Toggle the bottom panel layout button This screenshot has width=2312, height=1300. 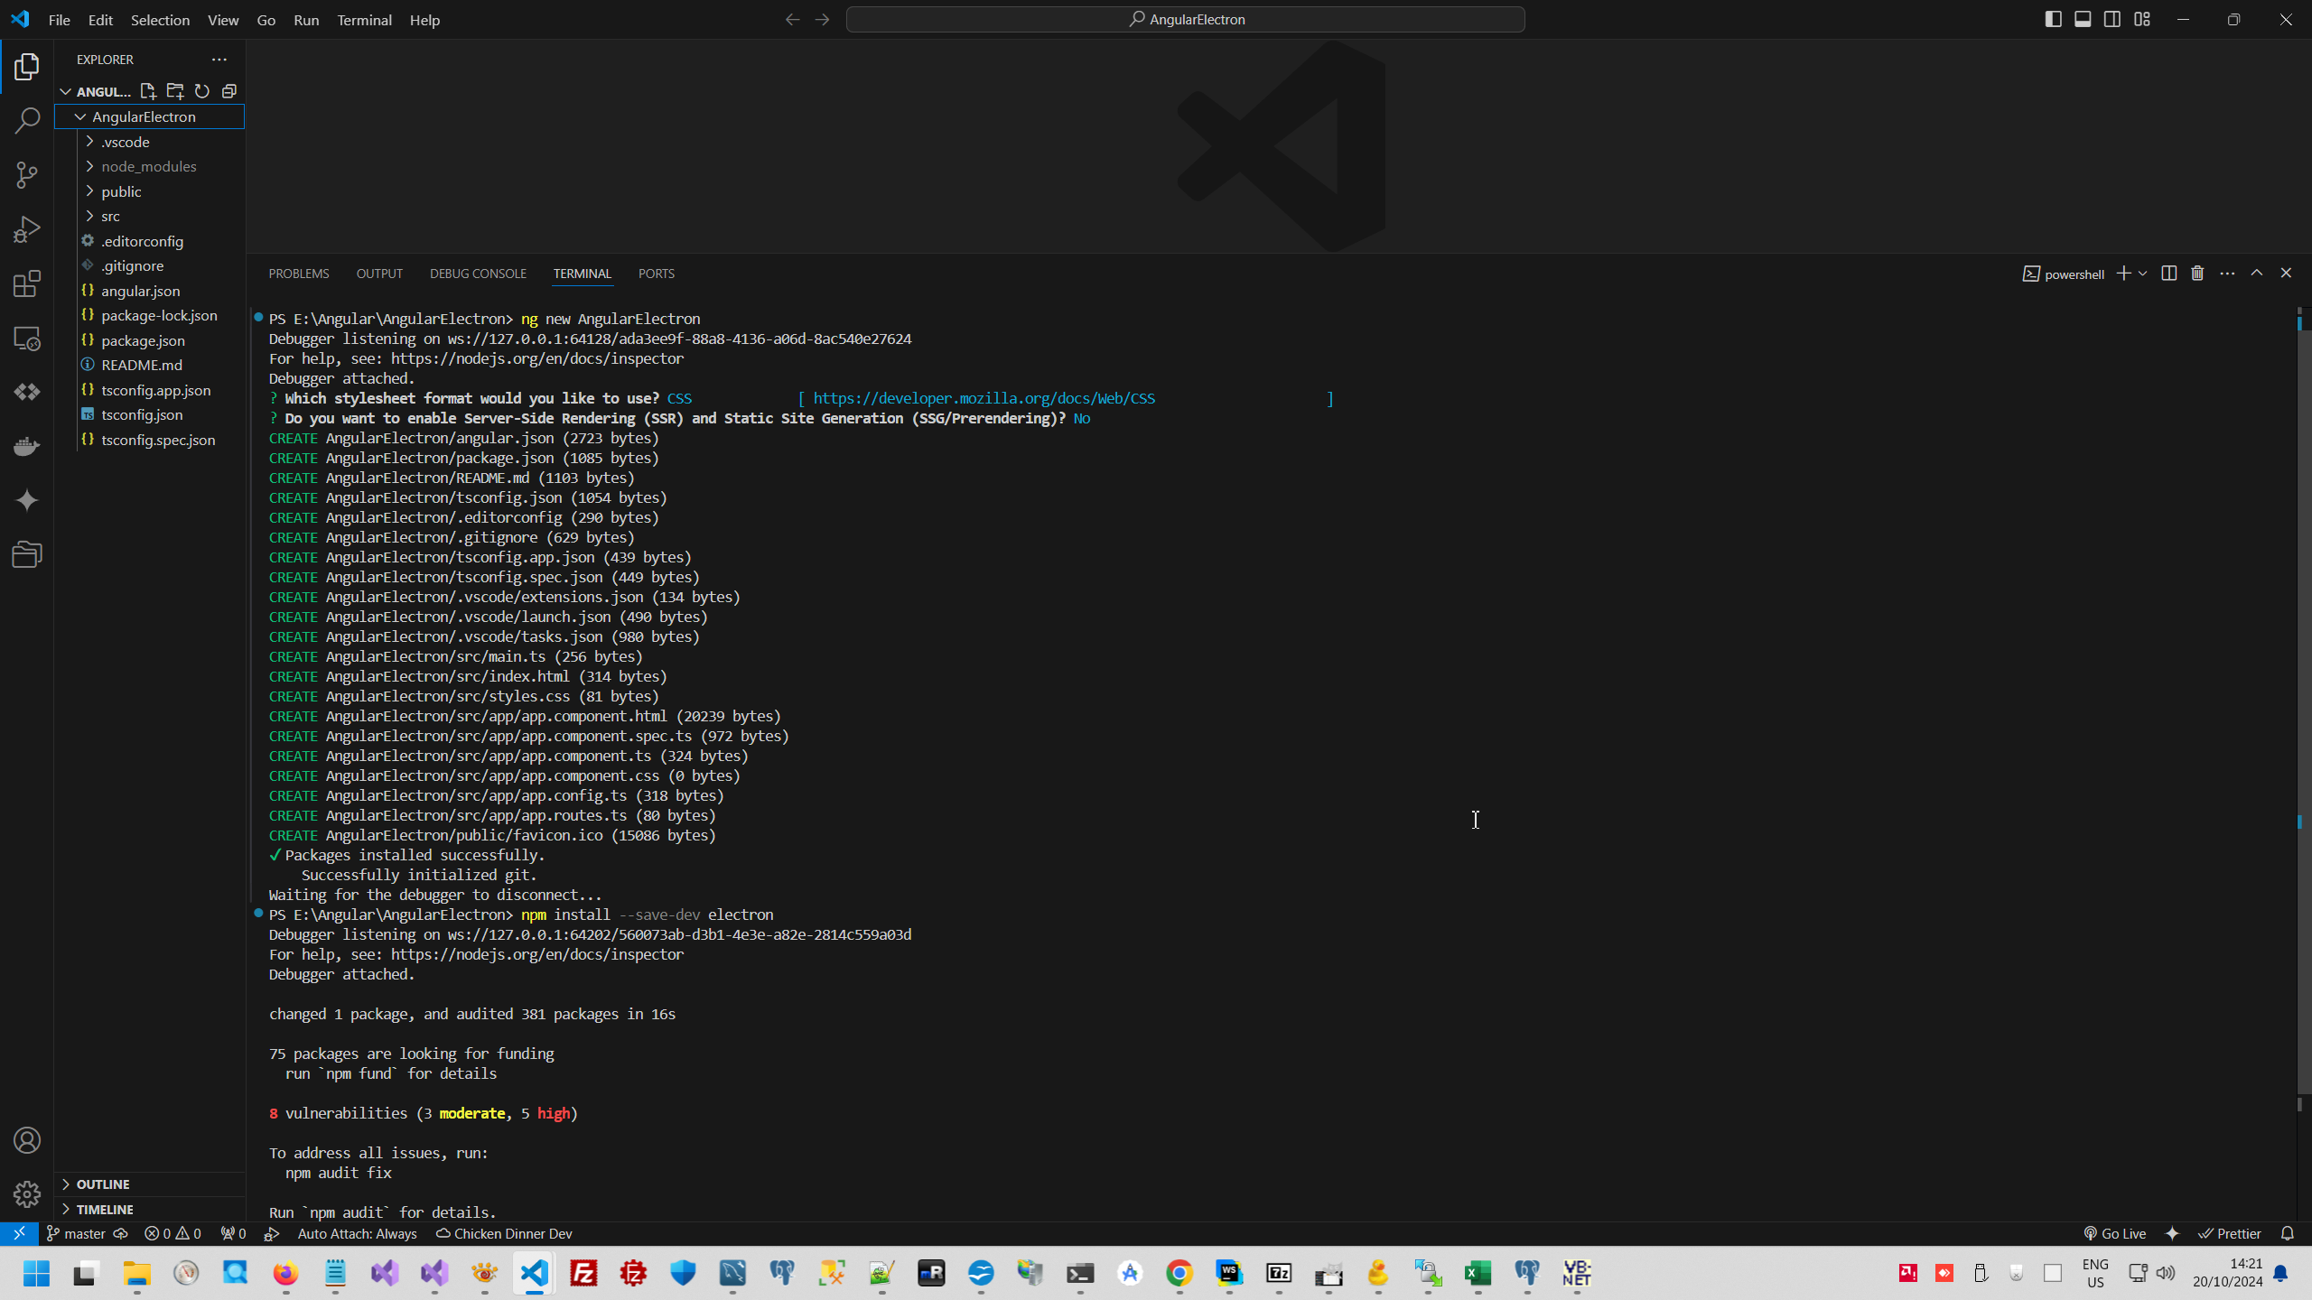click(x=2083, y=19)
